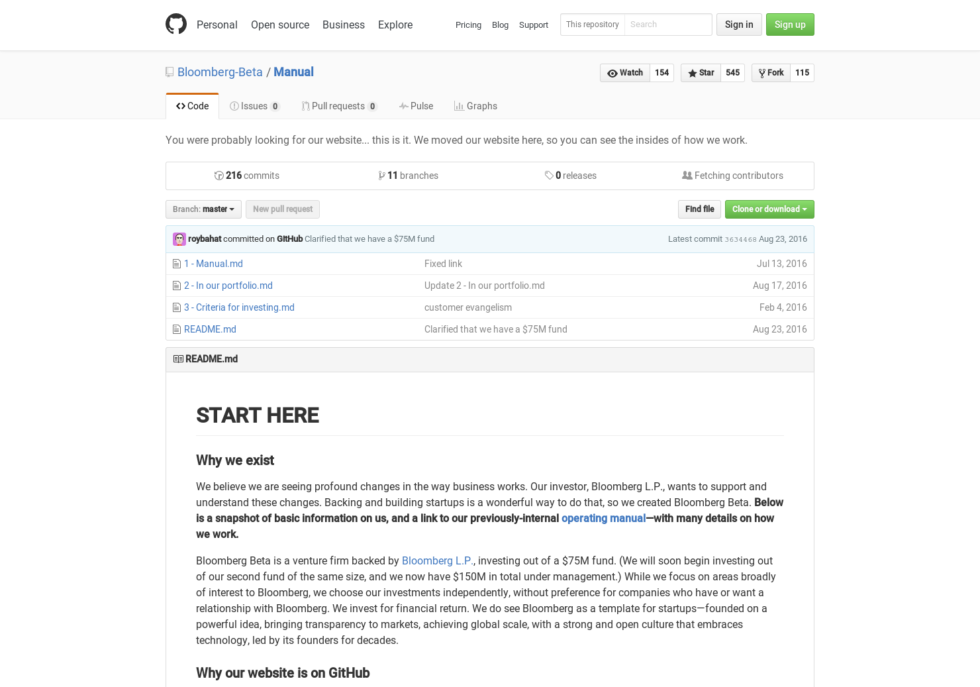Click the README.md file icon
Image resolution: width=980 pixels, height=687 pixels.
177,329
